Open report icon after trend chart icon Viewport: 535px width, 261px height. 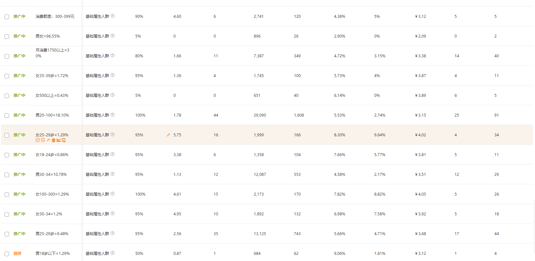point(64,140)
